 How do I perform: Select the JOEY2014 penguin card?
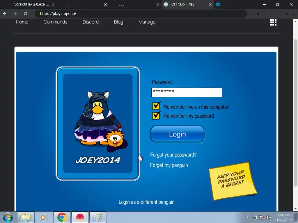(98, 123)
